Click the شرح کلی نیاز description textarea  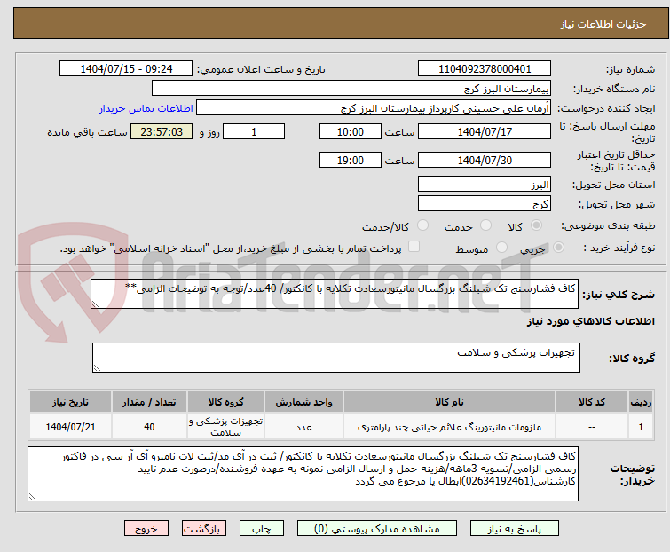[335, 294]
